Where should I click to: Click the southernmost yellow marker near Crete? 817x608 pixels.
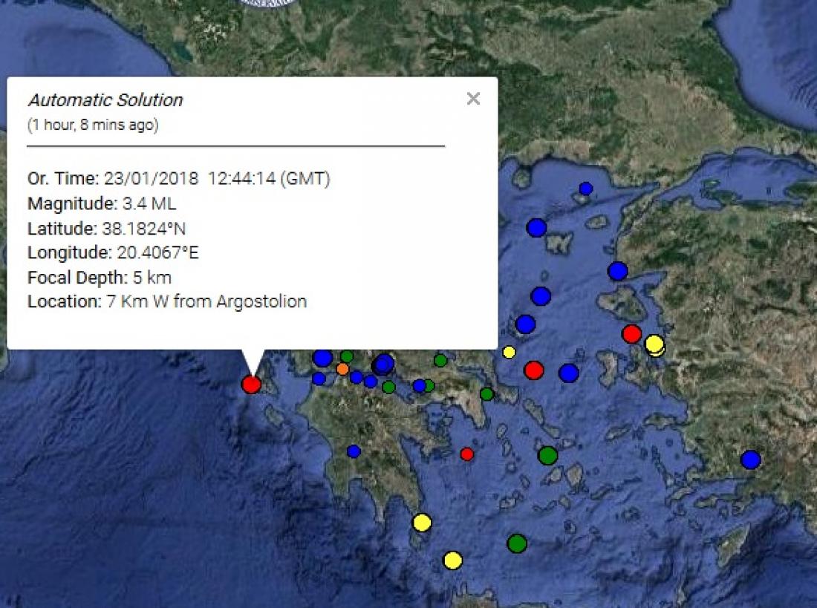[452, 560]
